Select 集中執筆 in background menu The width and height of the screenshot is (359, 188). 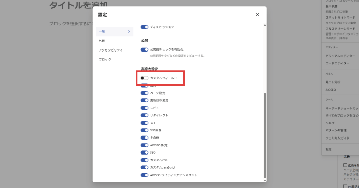pyautogui.click(x=331, y=6)
